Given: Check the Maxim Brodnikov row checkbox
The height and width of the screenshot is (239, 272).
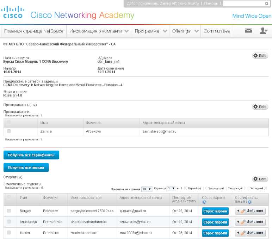Looking at the screenshot, I should [9, 232].
